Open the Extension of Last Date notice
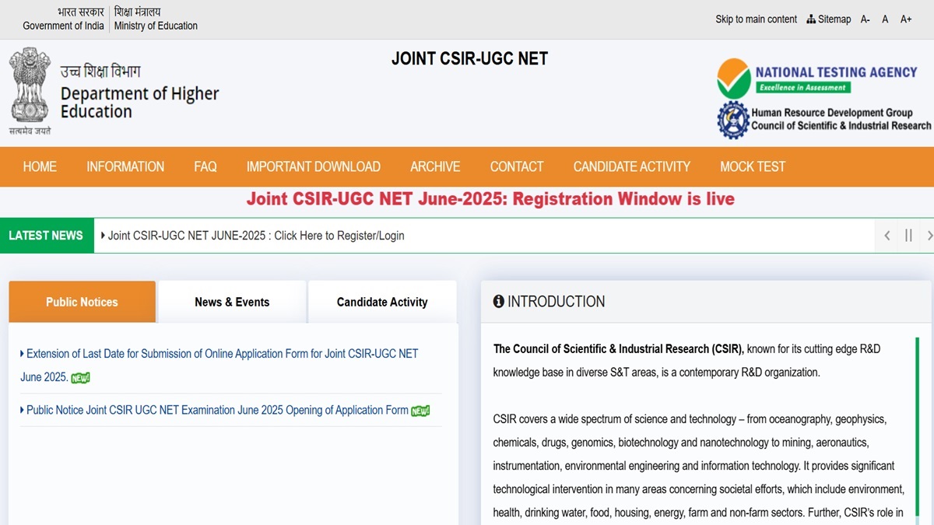 pos(222,354)
